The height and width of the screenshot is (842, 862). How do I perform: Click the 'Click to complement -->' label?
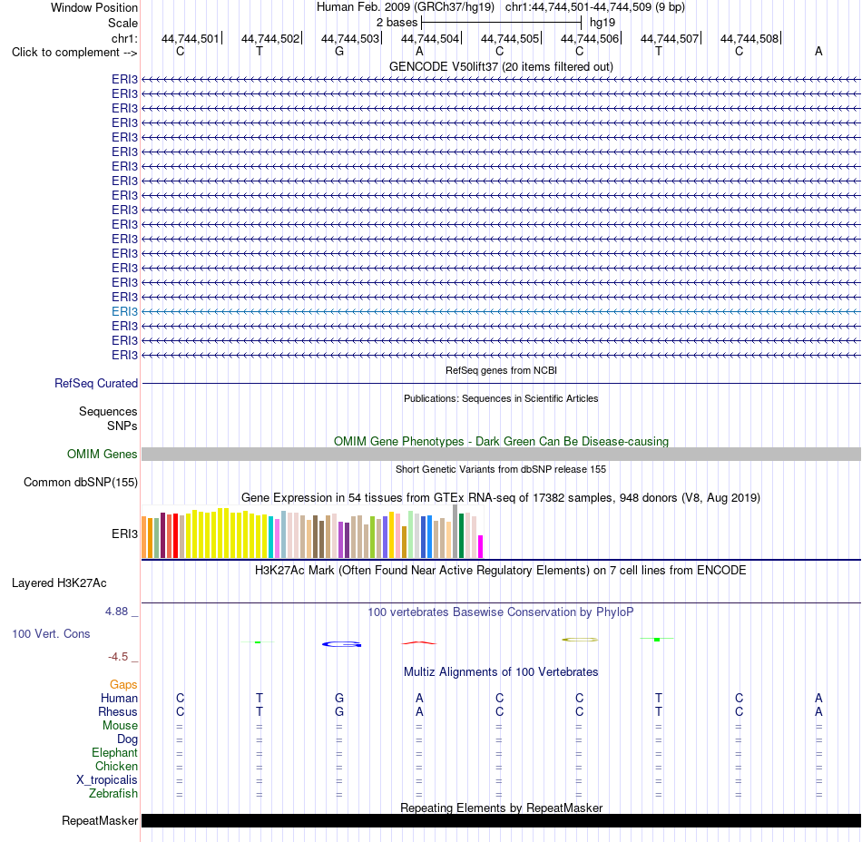click(74, 53)
